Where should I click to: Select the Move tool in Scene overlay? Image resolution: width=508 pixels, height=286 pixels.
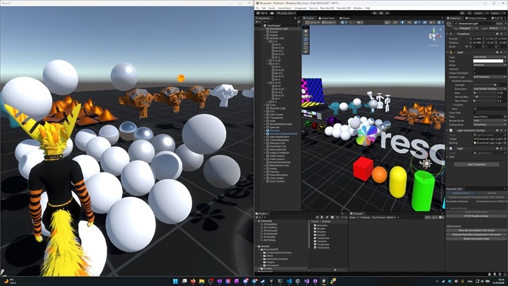coord(305,36)
